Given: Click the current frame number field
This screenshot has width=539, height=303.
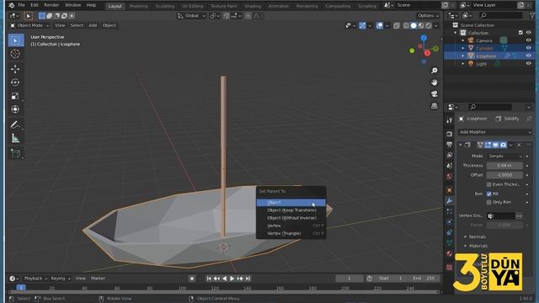Looking at the screenshot, I should click(349, 279).
